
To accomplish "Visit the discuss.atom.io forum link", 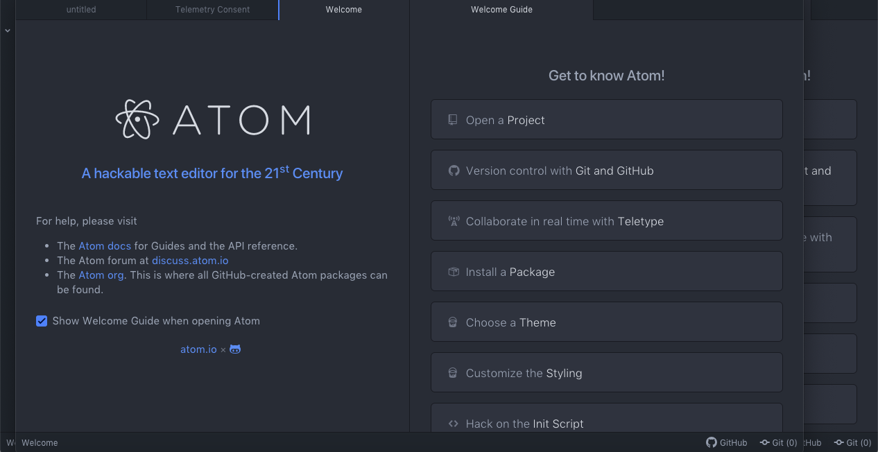I will pyautogui.click(x=190, y=261).
